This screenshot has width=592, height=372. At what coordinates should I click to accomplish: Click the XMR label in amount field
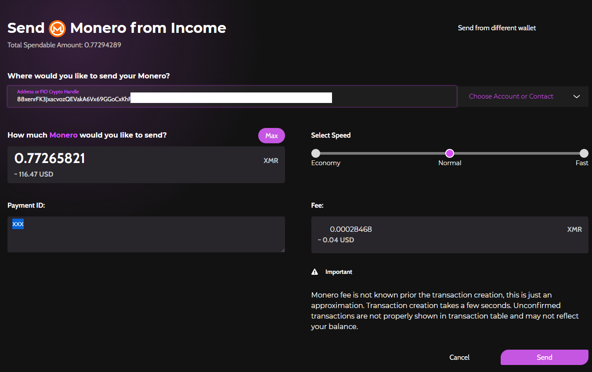click(271, 161)
